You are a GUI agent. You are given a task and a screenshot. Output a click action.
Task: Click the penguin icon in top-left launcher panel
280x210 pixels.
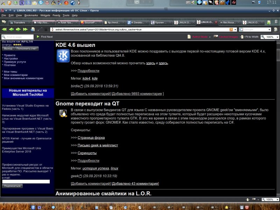click(78, 3)
